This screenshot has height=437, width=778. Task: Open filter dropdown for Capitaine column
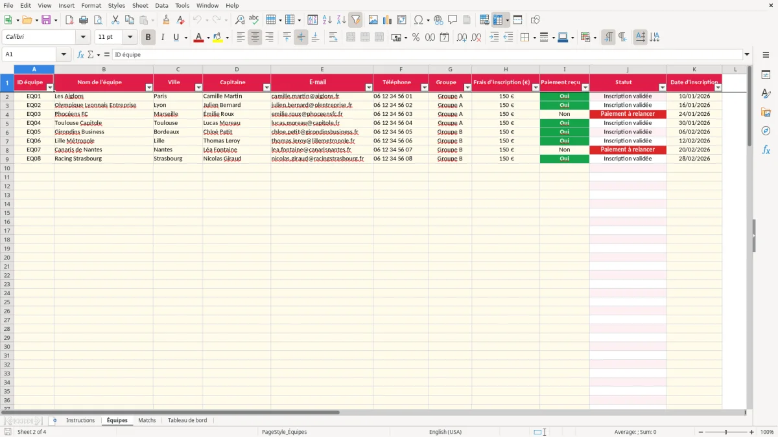pyautogui.click(x=266, y=87)
